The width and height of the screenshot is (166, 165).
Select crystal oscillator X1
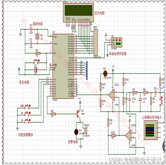point(37,36)
